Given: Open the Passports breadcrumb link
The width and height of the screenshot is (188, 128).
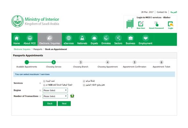Looking at the screenshot, I should click(x=38, y=49).
